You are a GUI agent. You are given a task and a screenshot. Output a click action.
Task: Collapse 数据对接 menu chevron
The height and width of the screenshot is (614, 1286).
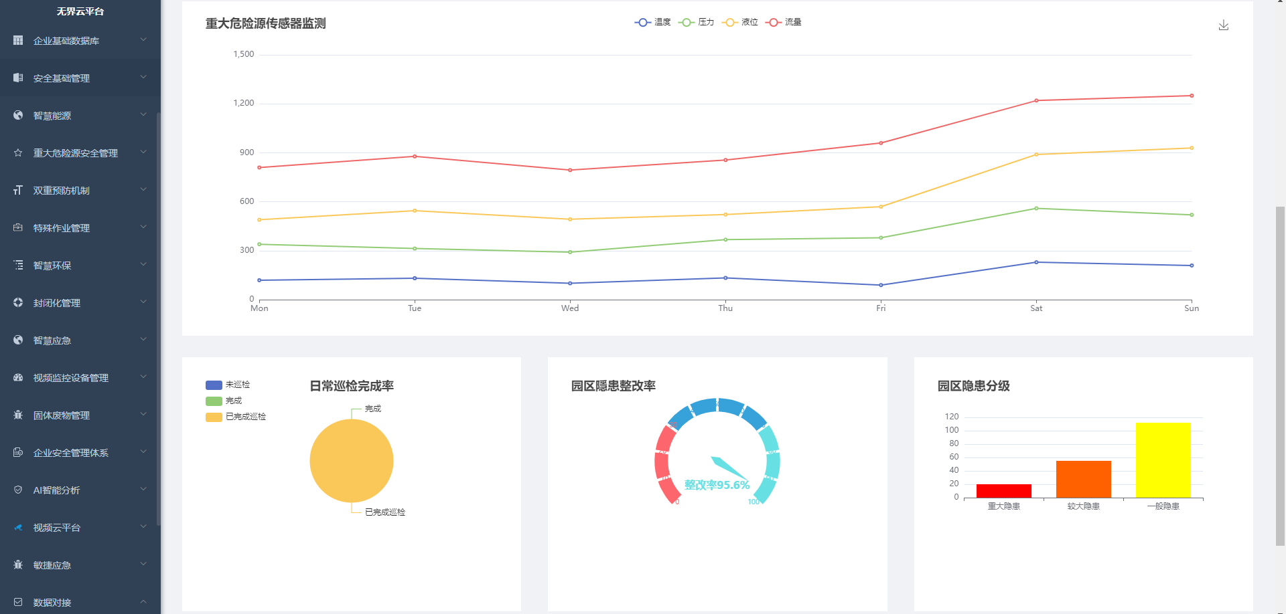(x=143, y=602)
